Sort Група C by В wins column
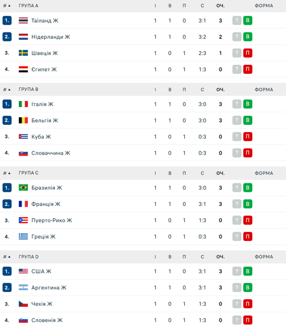The width and height of the screenshot is (286, 326). [170, 173]
